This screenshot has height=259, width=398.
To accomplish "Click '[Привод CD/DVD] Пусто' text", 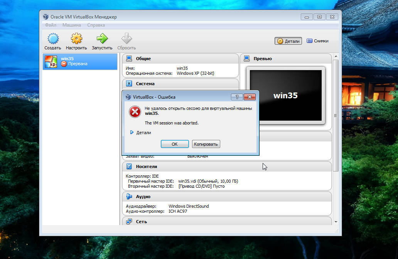I will (202, 186).
